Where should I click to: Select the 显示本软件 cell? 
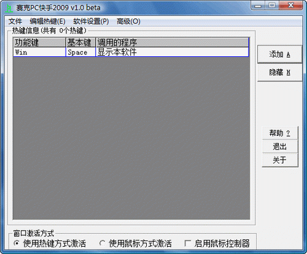point(172,52)
